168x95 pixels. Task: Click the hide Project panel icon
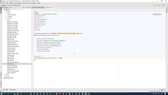coord(30,7)
